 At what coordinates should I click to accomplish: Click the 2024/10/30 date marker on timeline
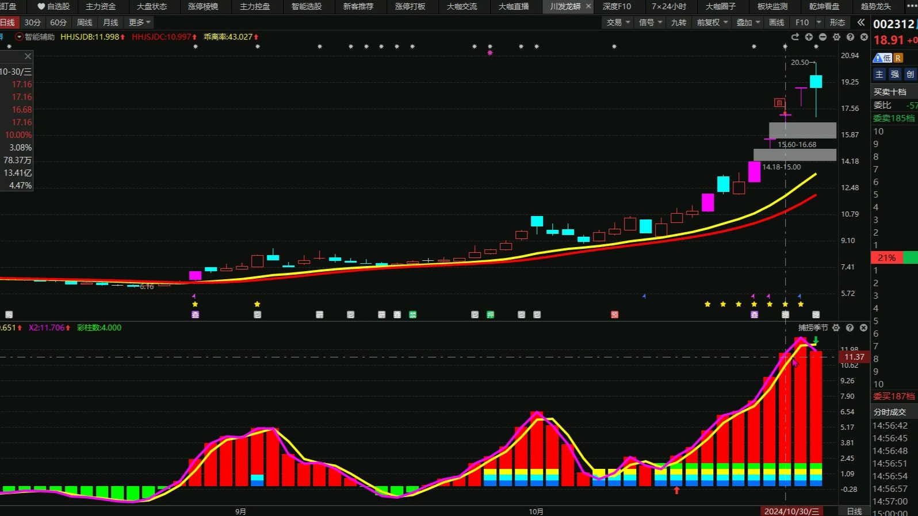click(x=791, y=511)
